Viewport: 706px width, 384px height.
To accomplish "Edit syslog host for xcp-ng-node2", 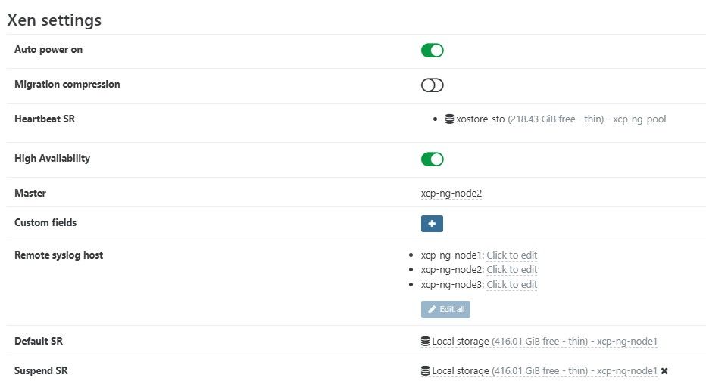I will pyautogui.click(x=511, y=270).
